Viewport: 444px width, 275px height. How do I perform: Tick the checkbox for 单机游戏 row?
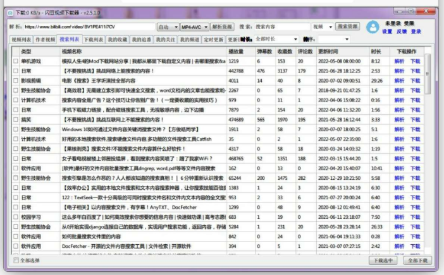pyautogui.click(x=16, y=62)
